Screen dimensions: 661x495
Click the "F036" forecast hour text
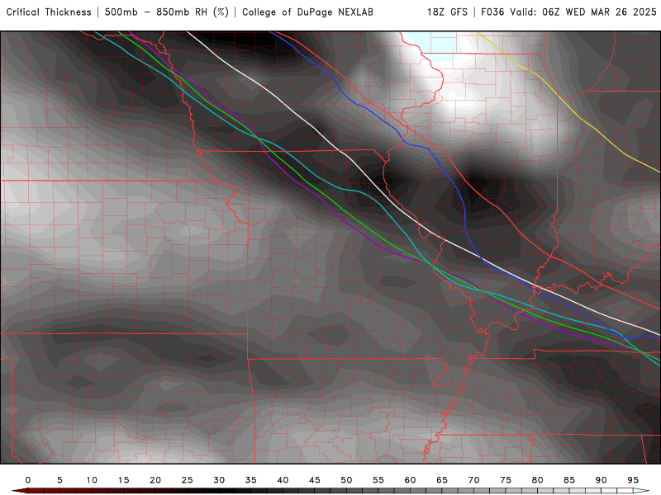(492, 12)
